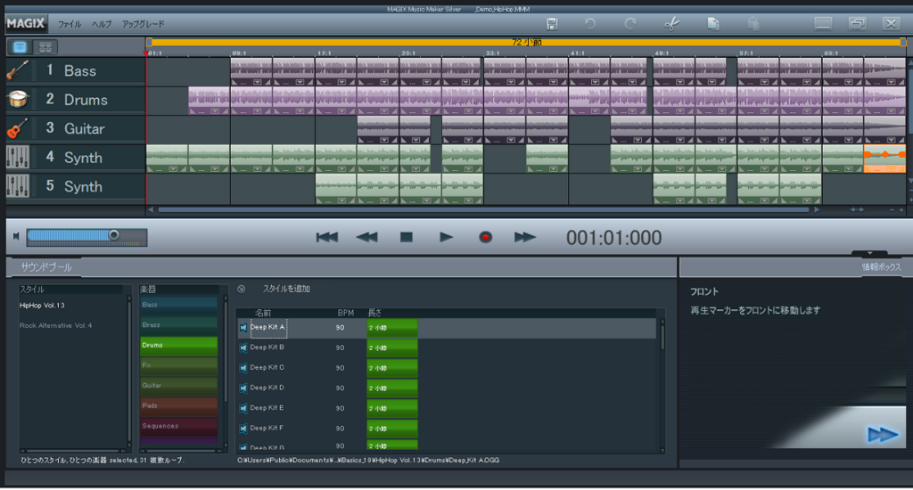Click the rewind button
The width and height of the screenshot is (913, 490).
(366, 237)
